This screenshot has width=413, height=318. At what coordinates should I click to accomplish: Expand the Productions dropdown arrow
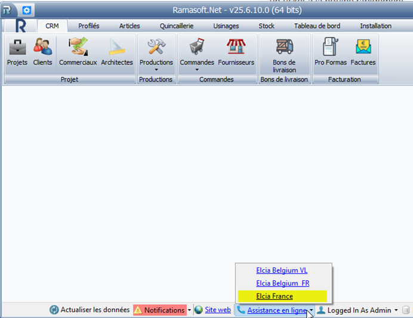click(x=156, y=70)
